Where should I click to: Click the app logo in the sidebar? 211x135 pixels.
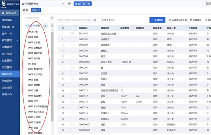[x=4, y=4]
